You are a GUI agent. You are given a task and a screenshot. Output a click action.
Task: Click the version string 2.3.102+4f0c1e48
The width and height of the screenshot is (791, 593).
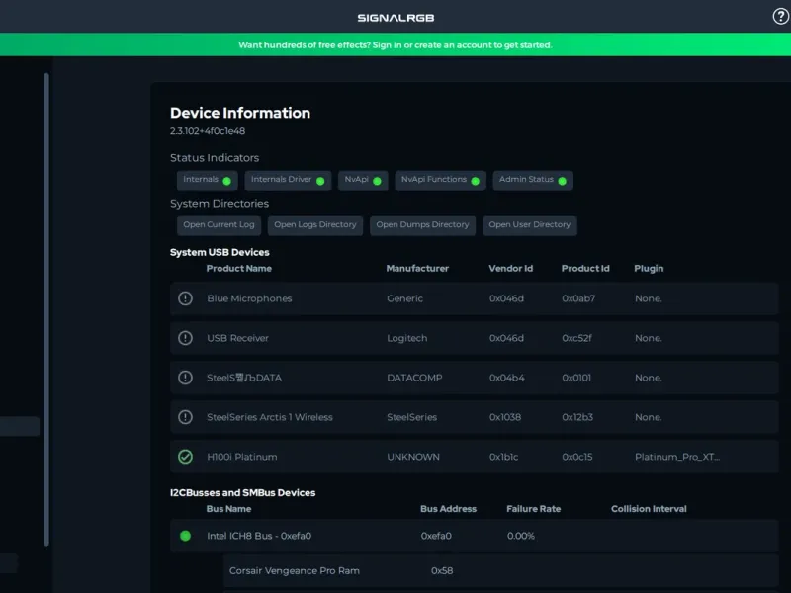(208, 131)
